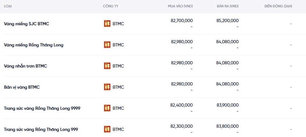Open Vàng miếng SJC BTMC gold type

(x=27, y=24)
